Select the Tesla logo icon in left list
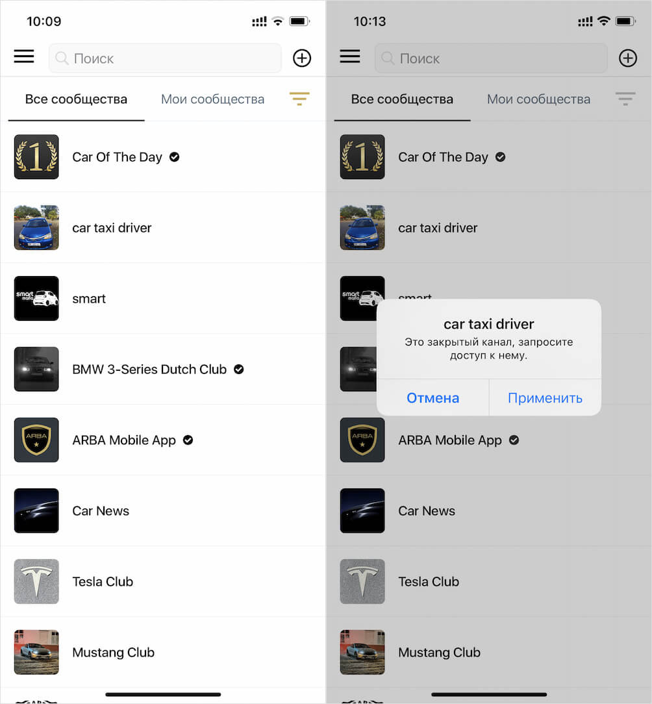Screen dimensions: 652x704 36,581
